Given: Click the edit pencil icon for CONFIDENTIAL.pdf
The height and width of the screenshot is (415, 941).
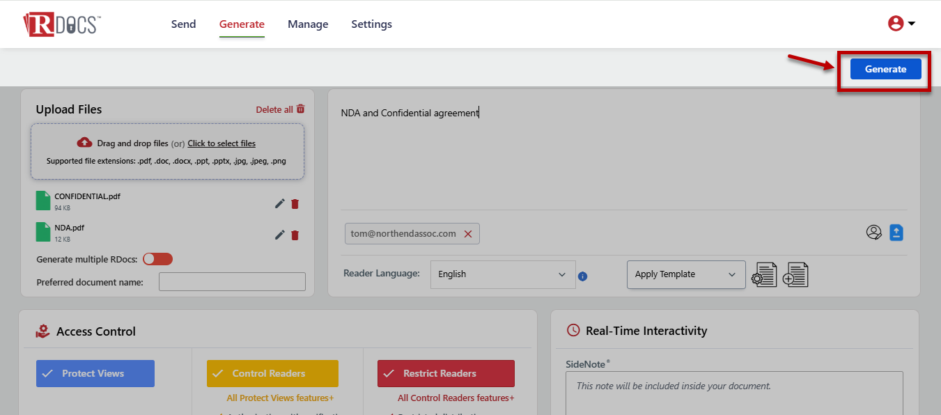Looking at the screenshot, I should click(279, 203).
